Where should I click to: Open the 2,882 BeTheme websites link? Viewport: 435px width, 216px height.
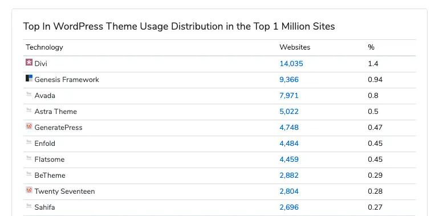(x=289, y=175)
